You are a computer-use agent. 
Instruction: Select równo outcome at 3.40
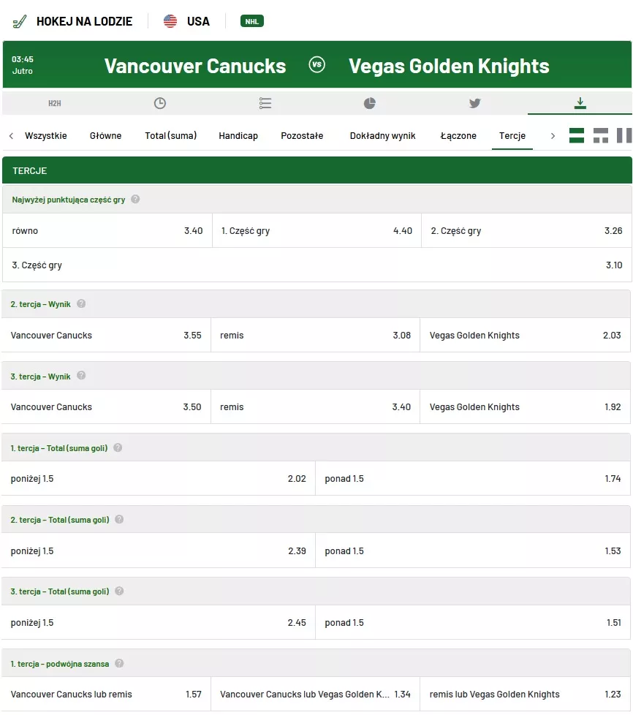[107, 231]
